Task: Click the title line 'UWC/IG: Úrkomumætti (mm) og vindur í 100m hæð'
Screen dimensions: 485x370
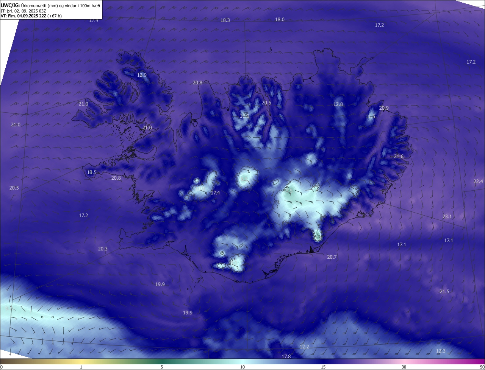Action: click(50, 5)
